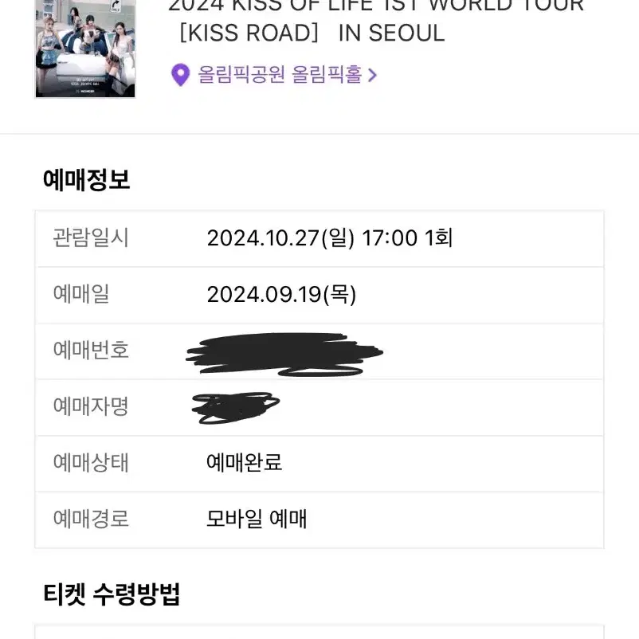
Task: Select the 예매자명 row label
Action: coord(91,406)
